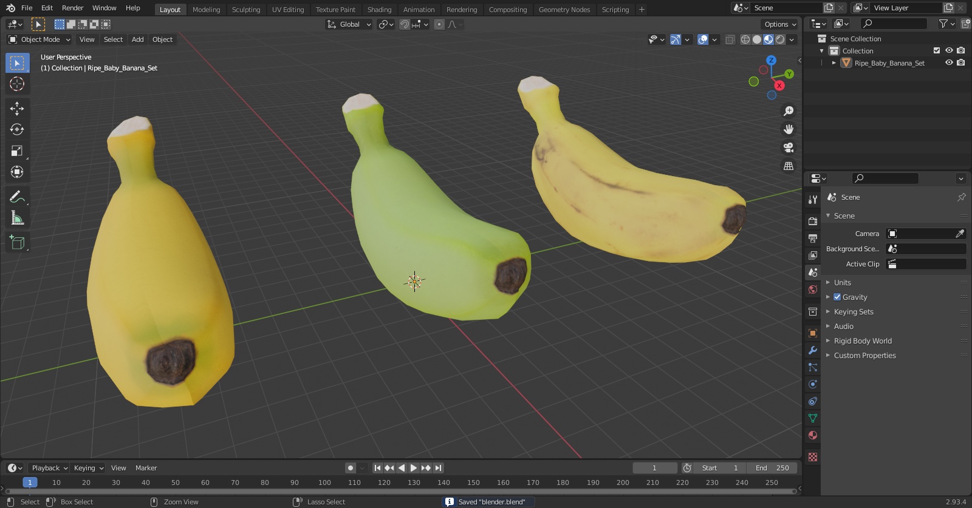Click the End frame field
972x508 pixels.
point(772,468)
